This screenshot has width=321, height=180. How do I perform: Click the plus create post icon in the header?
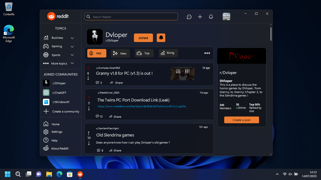200,17
